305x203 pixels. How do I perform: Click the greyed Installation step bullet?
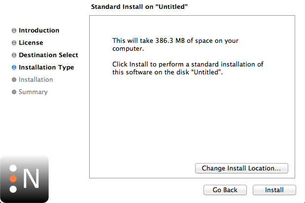[14, 80]
